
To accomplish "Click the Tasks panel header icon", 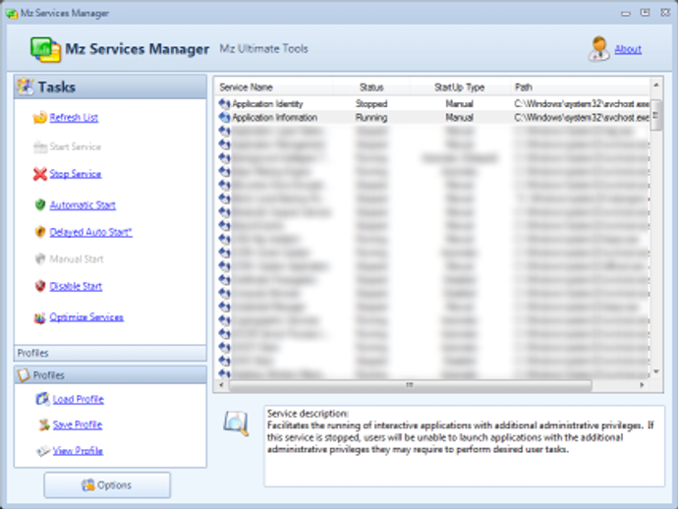I will coord(26,86).
